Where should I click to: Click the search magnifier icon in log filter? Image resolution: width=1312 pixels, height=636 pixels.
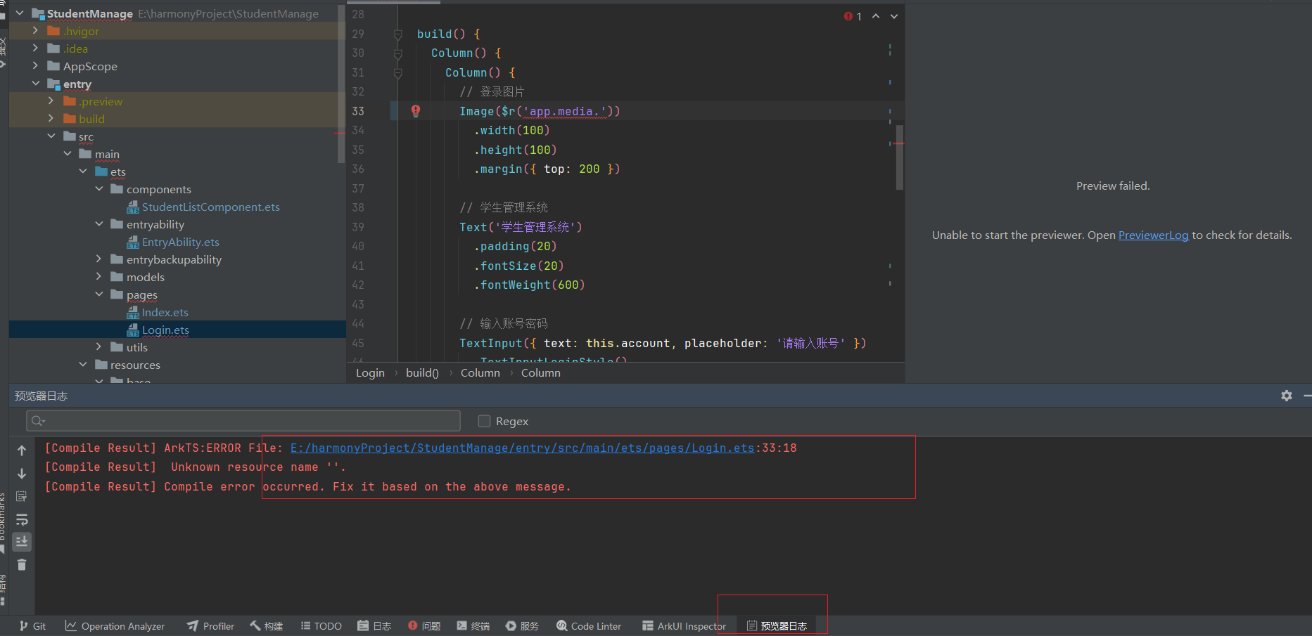point(38,421)
